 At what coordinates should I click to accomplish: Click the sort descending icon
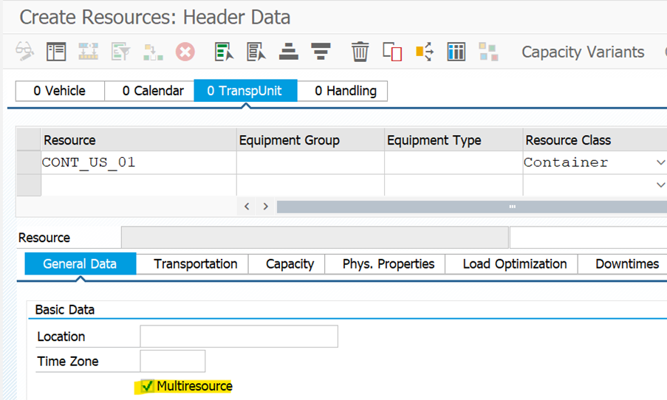pos(321,52)
